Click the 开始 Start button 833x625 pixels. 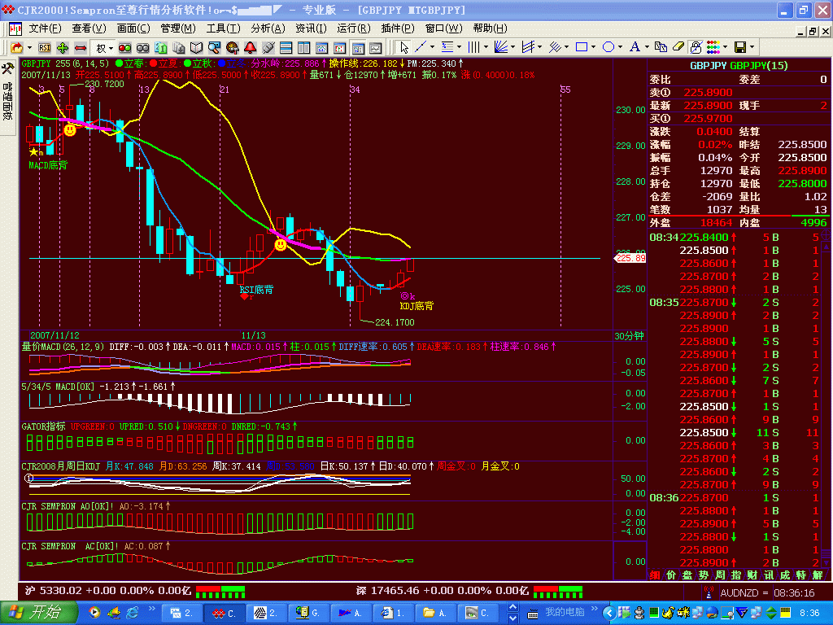(39, 612)
